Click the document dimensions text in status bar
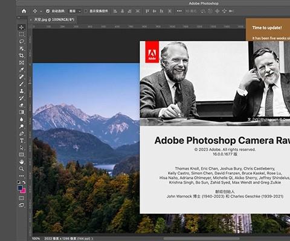Image resolution: width=290 pixels, height=241 pixels. 67,239
